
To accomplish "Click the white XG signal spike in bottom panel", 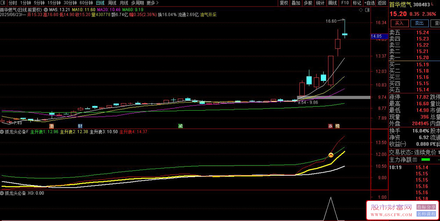I will (331, 209).
